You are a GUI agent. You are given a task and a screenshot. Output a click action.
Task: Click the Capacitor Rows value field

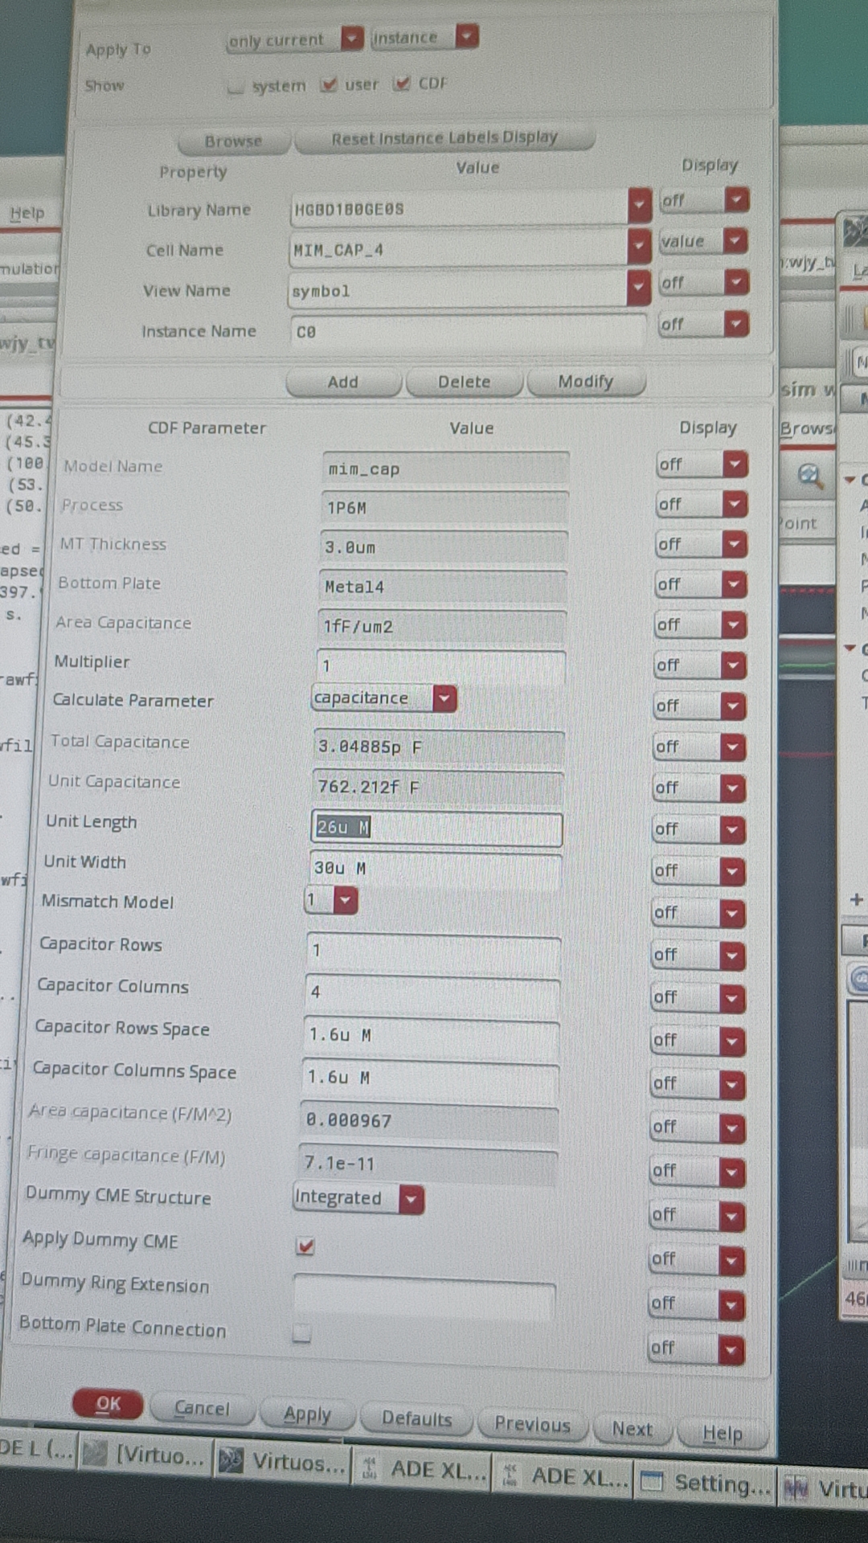coord(433,951)
